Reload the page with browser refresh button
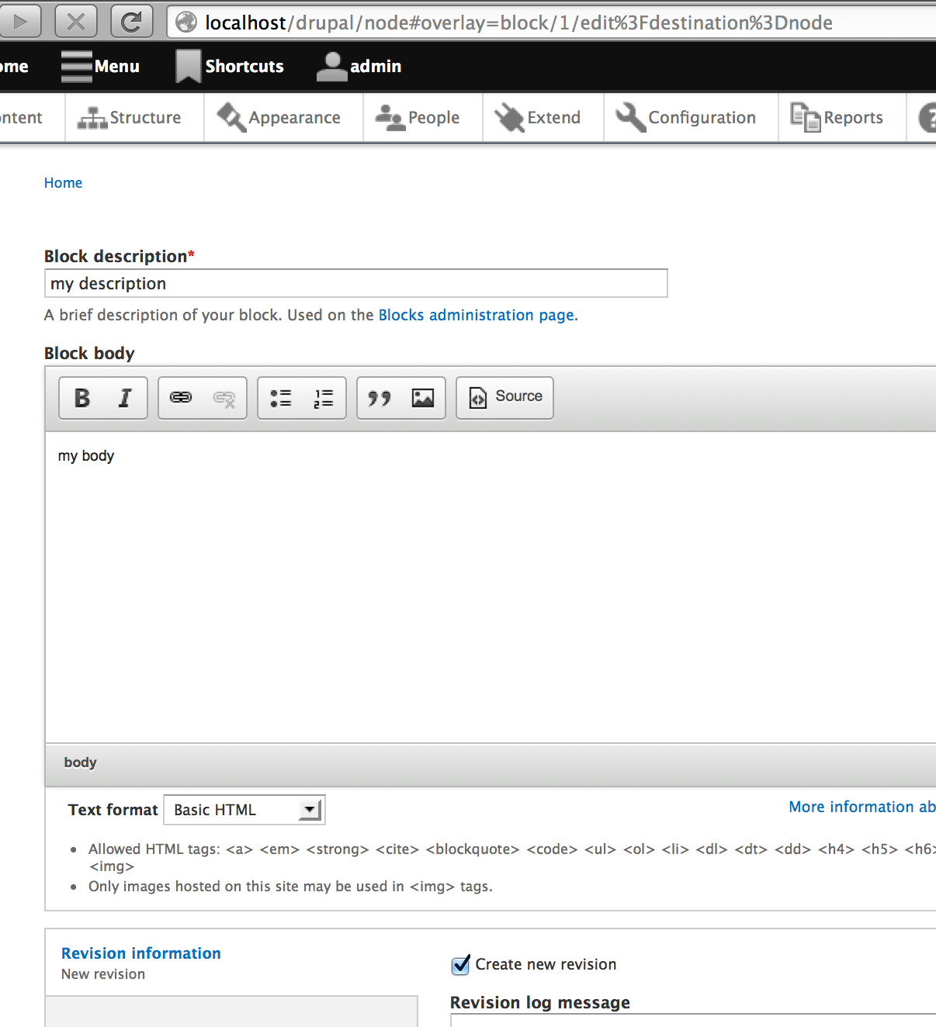Image resolution: width=936 pixels, height=1027 pixels. pos(131,22)
